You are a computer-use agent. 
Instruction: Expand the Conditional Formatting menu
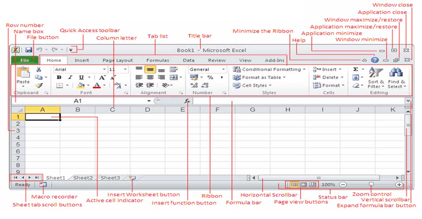pyautogui.click(x=269, y=70)
